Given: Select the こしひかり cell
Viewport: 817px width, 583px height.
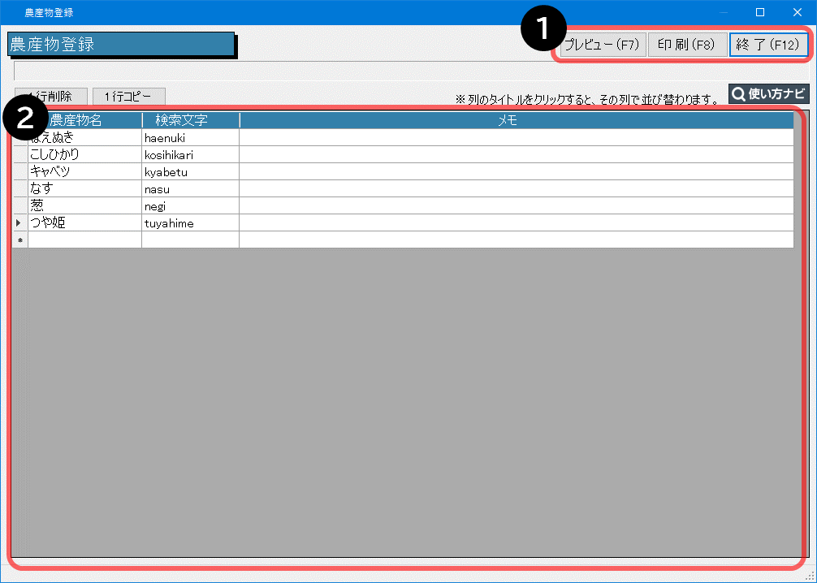Looking at the screenshot, I should click(84, 154).
